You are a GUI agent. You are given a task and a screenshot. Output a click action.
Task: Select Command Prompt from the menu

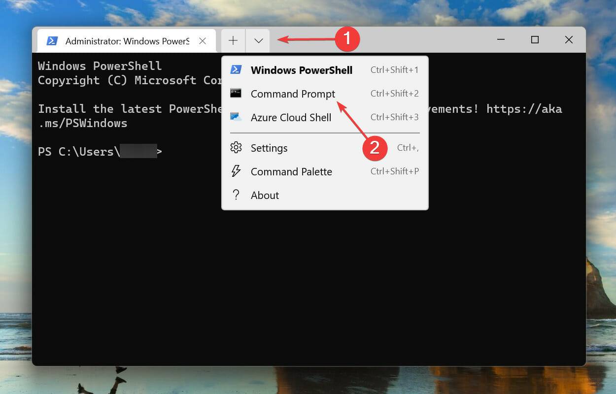(292, 94)
